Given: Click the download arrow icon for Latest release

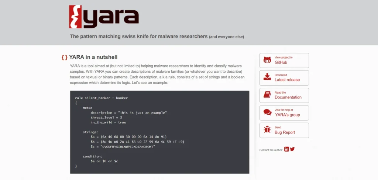Looking at the screenshot, I should pos(267,77).
